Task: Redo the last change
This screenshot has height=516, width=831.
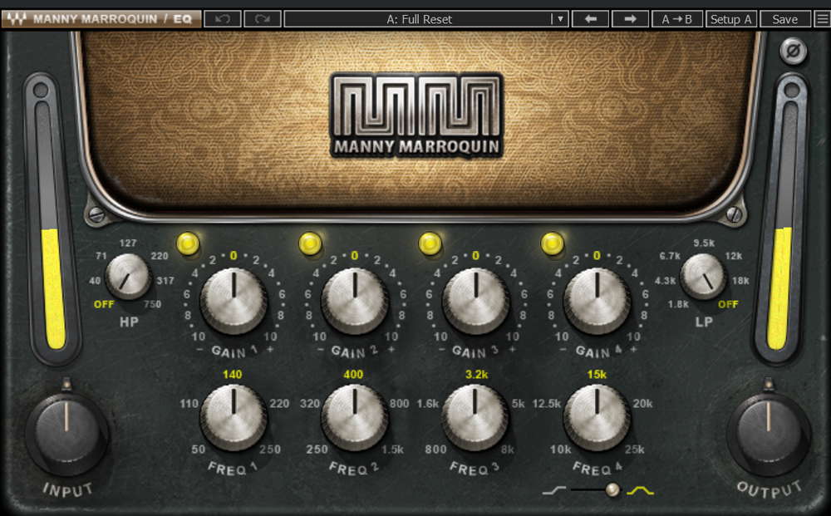Action: tap(263, 19)
